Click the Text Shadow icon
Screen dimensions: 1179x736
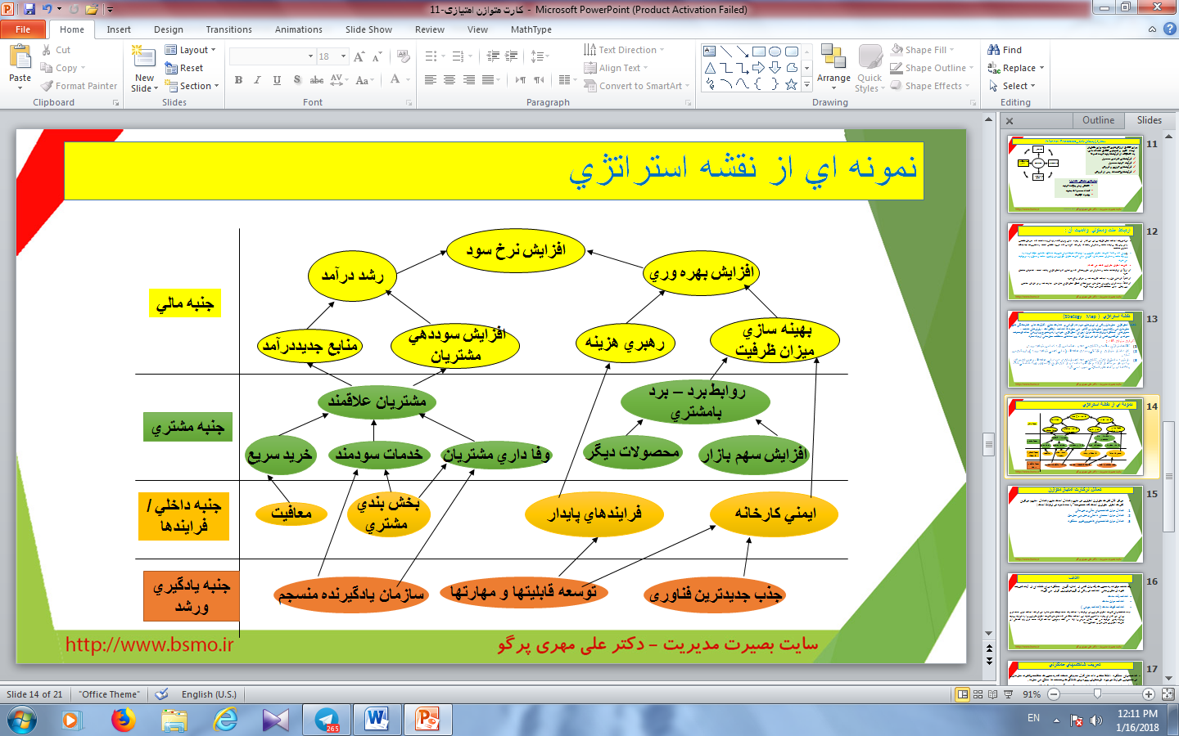click(x=296, y=80)
